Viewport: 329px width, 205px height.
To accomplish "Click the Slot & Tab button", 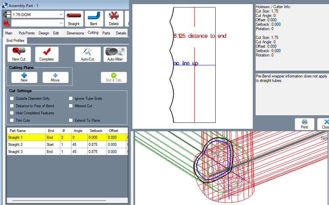I will [114, 77].
